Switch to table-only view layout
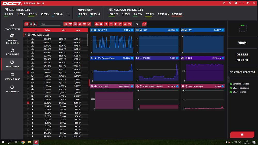Screen dimensions: 258x145 click(x=31, y=24)
